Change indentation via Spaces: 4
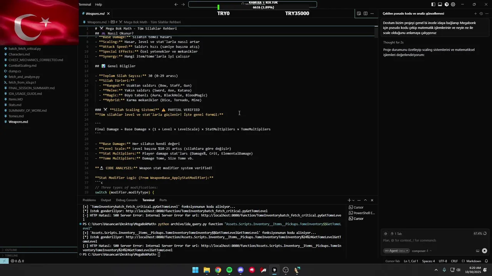 (428, 261)
